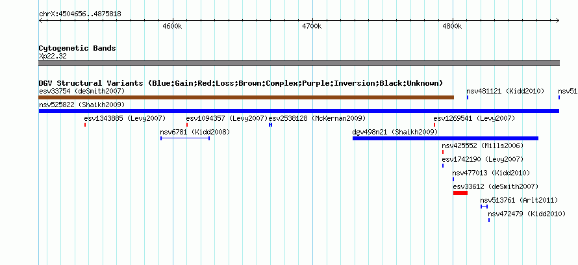Open the dgv498n21 (Shaikh2009) label
This screenshot has width=578, height=265.
point(395,132)
